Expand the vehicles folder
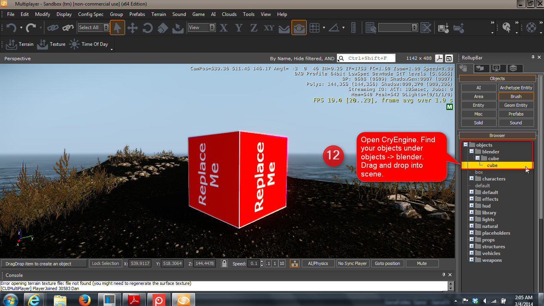The height and width of the screenshot is (306, 544). point(472,253)
